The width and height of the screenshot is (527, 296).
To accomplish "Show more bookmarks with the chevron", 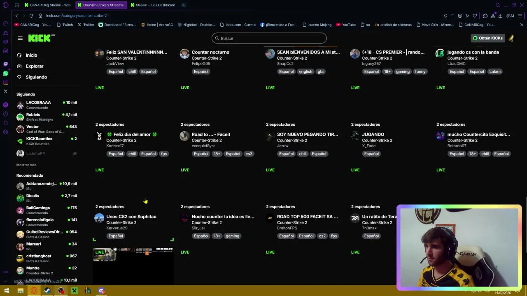I will click(522, 25).
